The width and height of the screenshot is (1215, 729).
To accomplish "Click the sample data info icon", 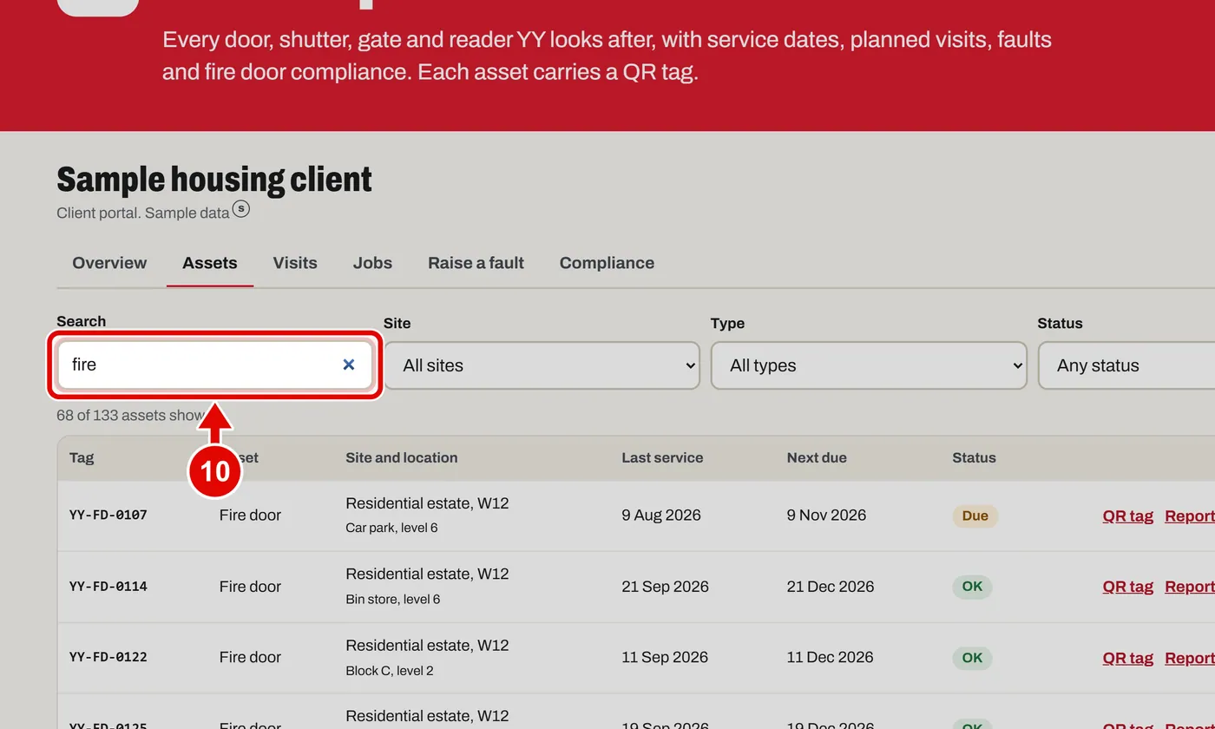I will 241,208.
